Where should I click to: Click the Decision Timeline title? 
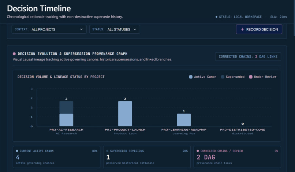[39, 8]
